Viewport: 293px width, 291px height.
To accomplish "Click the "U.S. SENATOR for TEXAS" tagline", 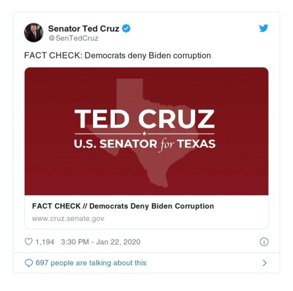I will click(x=145, y=144).
